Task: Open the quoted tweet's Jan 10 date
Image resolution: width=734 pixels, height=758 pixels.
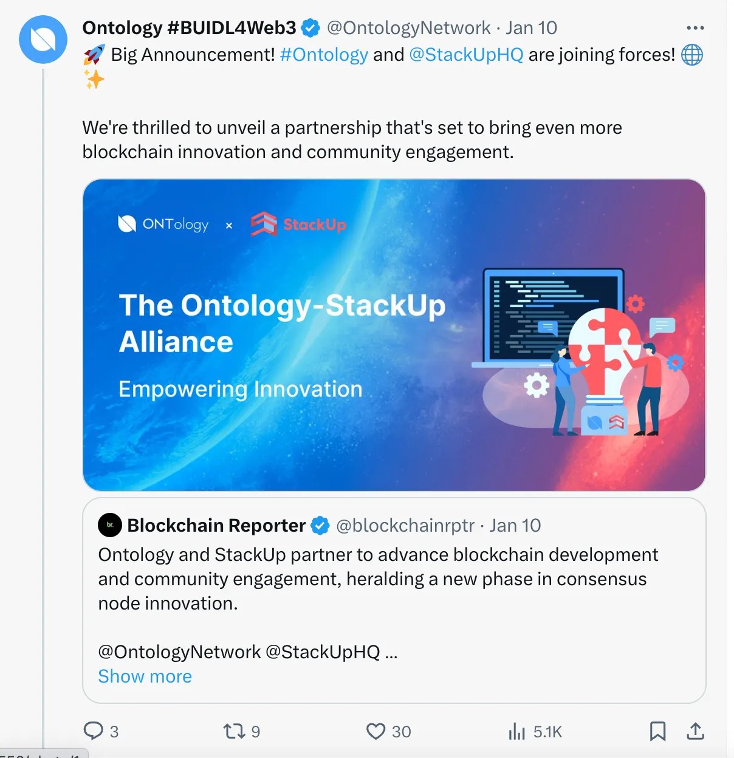Action: (x=515, y=526)
